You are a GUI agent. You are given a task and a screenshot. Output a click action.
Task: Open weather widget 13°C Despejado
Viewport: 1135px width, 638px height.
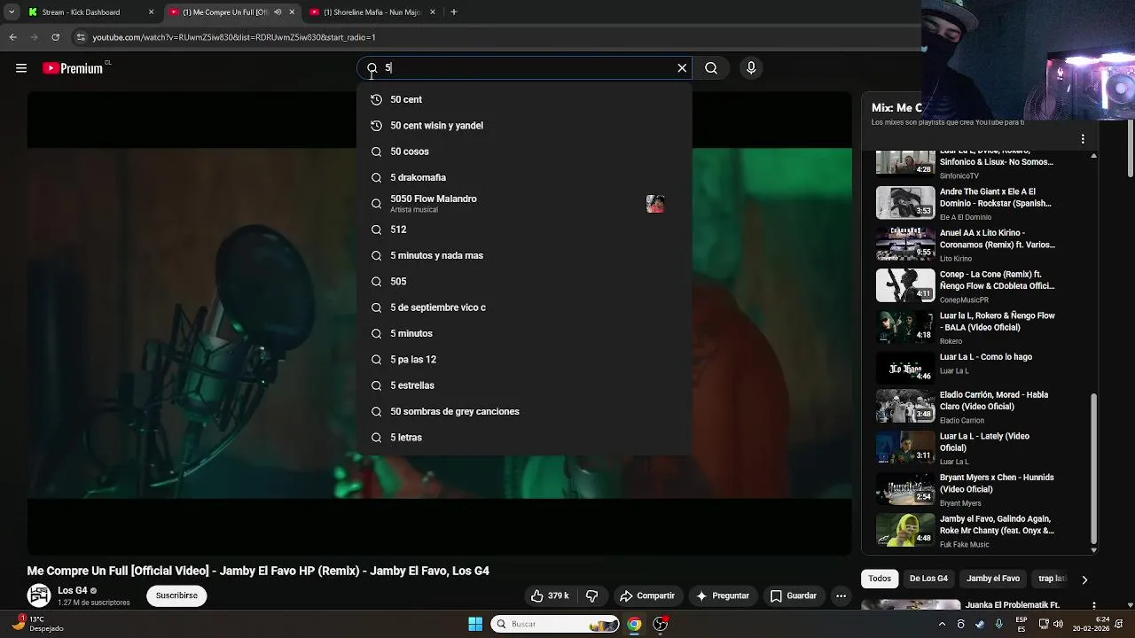(37, 624)
